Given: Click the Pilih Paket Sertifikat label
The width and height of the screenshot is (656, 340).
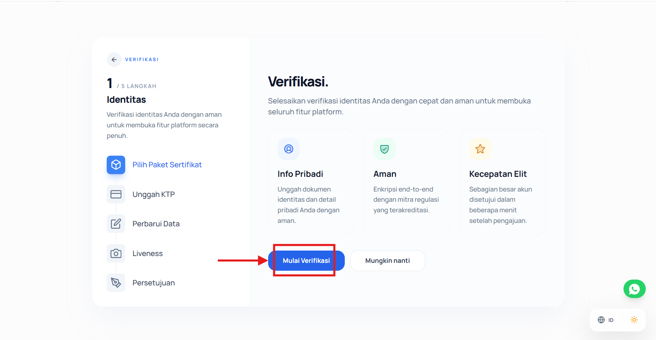Looking at the screenshot, I should point(167,165).
